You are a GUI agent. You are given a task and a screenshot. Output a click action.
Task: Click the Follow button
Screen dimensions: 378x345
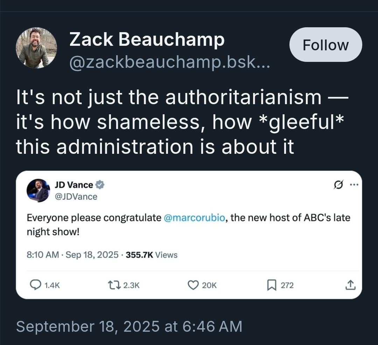(x=325, y=44)
